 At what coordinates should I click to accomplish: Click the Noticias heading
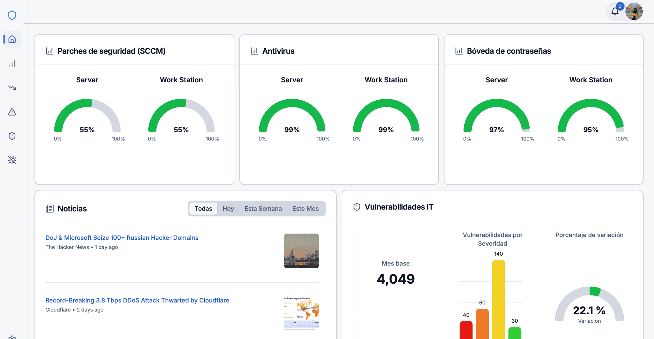tap(72, 208)
